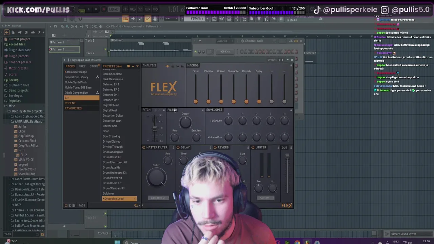This screenshot has width=434, height=244.
Task: Download the General Midi Library pack
Action: pos(97,77)
